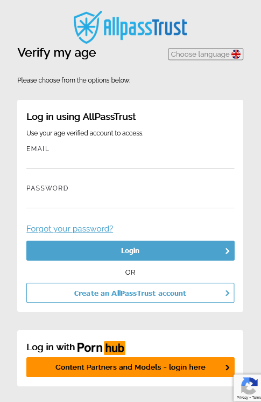The width and height of the screenshot is (261, 402).
Task: Click the blue Login button
Action: tap(130, 251)
